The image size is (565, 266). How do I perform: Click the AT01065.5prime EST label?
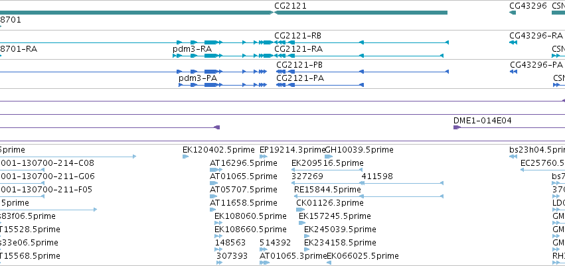pos(243,176)
